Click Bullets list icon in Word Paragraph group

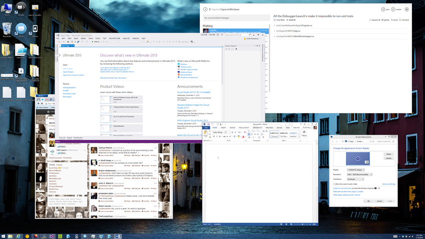pyautogui.click(x=249, y=131)
